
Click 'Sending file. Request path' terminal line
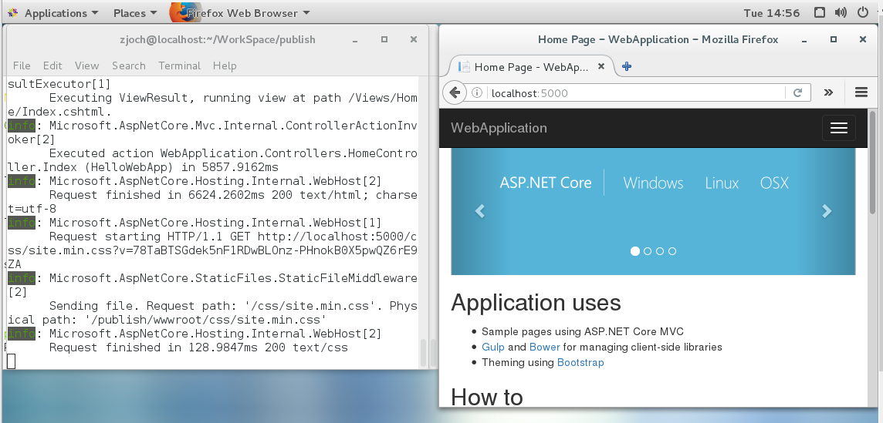click(234, 306)
